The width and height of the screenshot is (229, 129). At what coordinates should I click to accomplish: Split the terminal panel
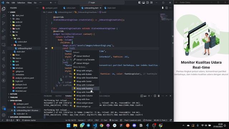(x=155, y=96)
